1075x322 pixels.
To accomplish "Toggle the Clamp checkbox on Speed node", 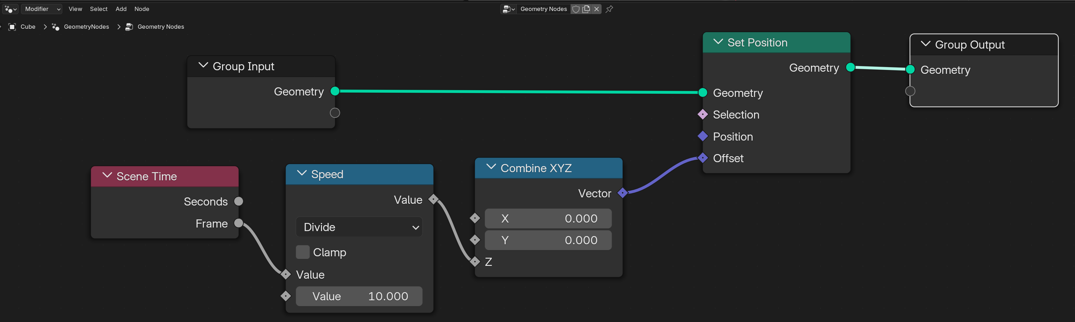I will [x=303, y=252].
